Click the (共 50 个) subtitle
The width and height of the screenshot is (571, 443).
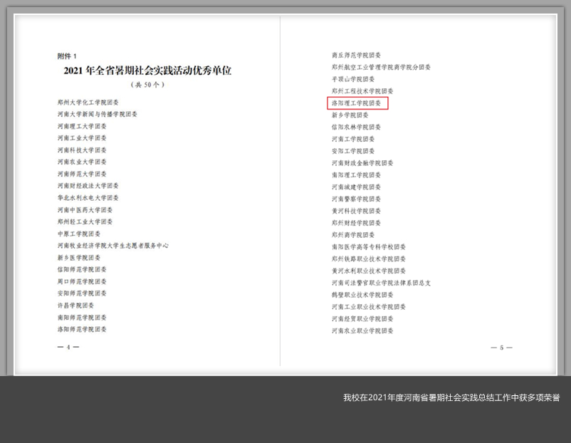coord(147,85)
